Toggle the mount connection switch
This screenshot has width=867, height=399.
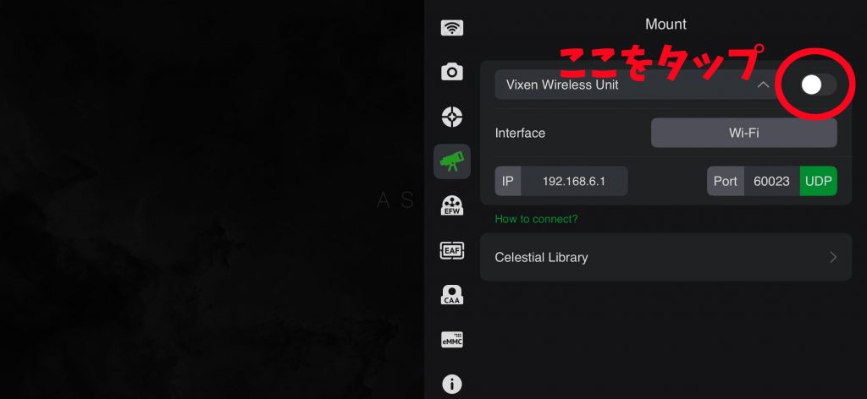click(818, 85)
